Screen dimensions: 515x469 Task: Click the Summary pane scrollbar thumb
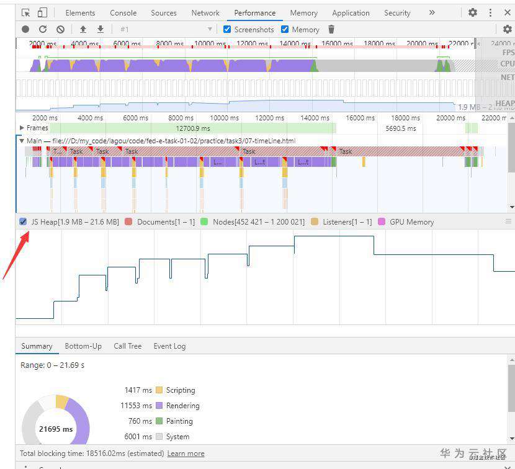tap(511, 388)
